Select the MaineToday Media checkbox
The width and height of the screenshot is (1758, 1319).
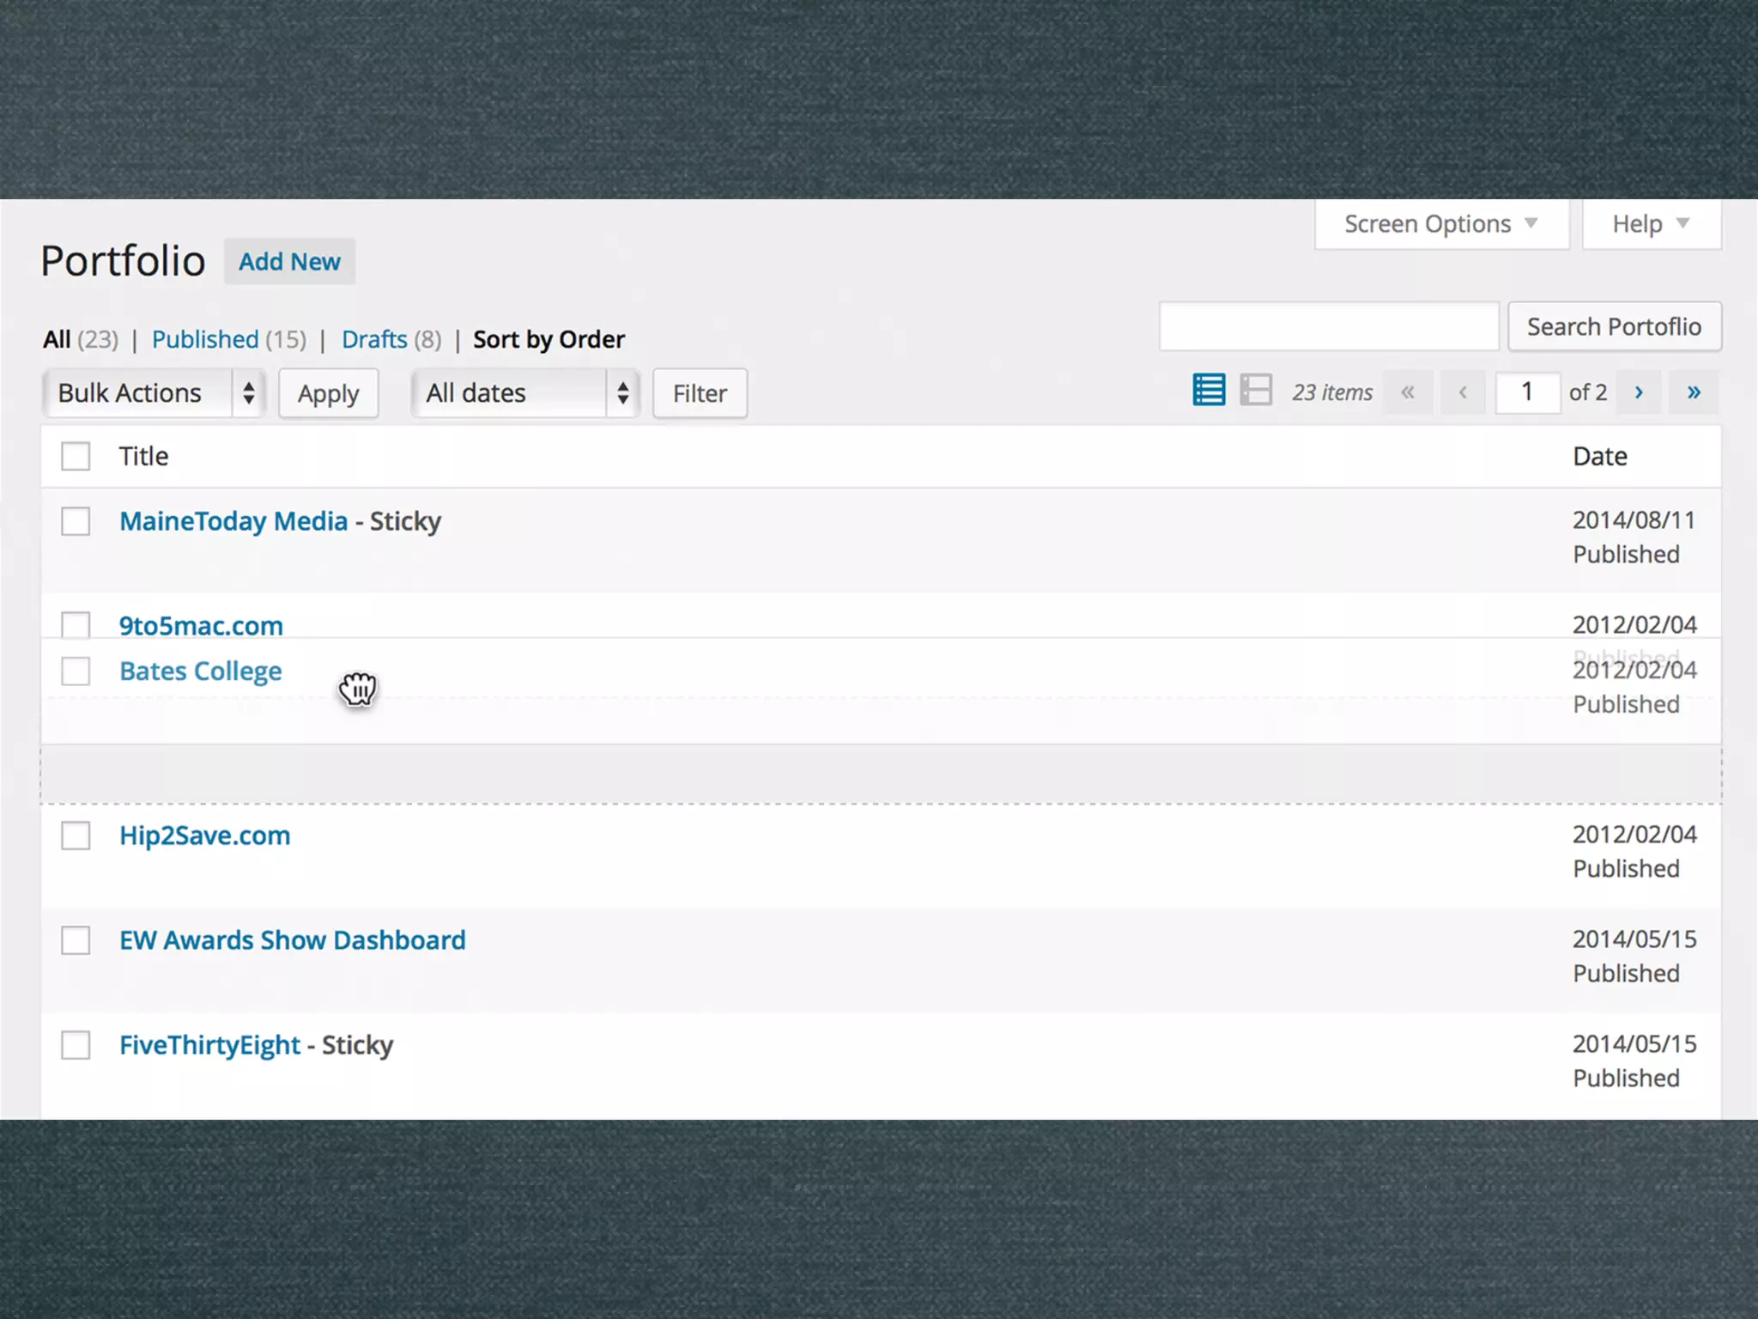[76, 521]
